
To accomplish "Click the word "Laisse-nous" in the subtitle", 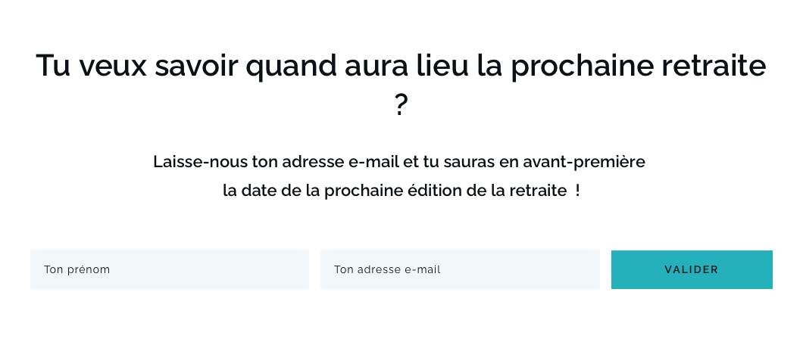I will pos(201,162).
